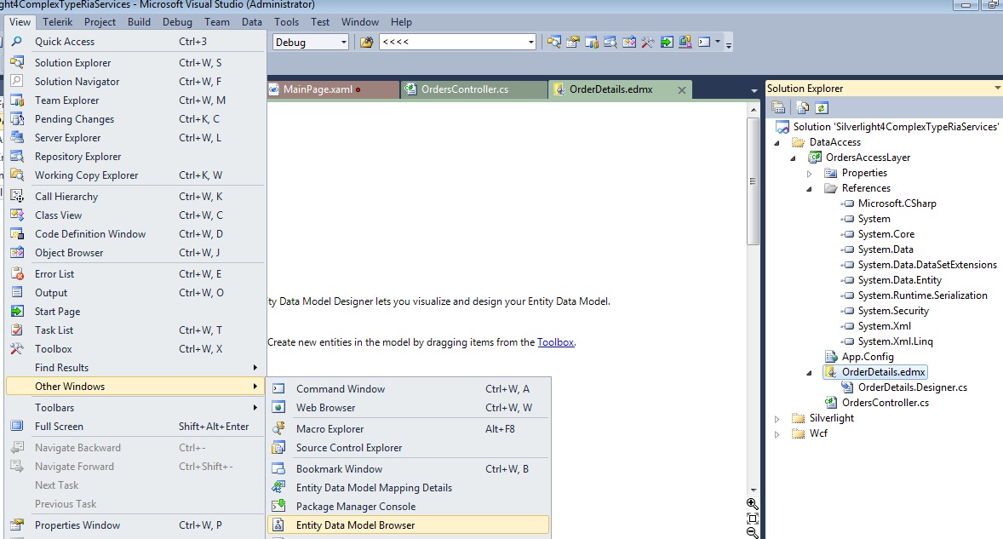Switch to the MainPage.xaml tab

(x=333, y=89)
